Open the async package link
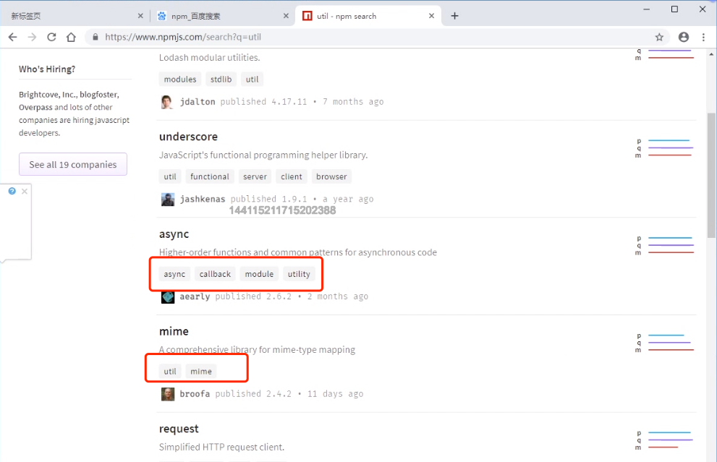Viewport: 717px width, 462px height. [x=174, y=234]
